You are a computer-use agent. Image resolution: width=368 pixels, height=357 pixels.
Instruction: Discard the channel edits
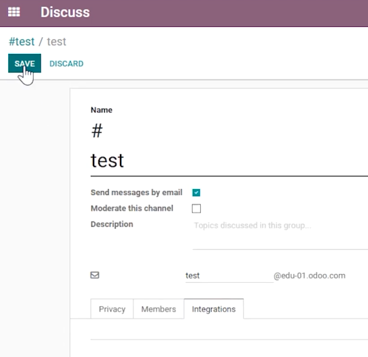67,63
